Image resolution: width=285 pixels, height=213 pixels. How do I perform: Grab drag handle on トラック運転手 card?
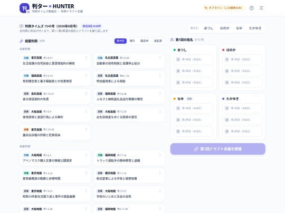click(x=160, y=155)
